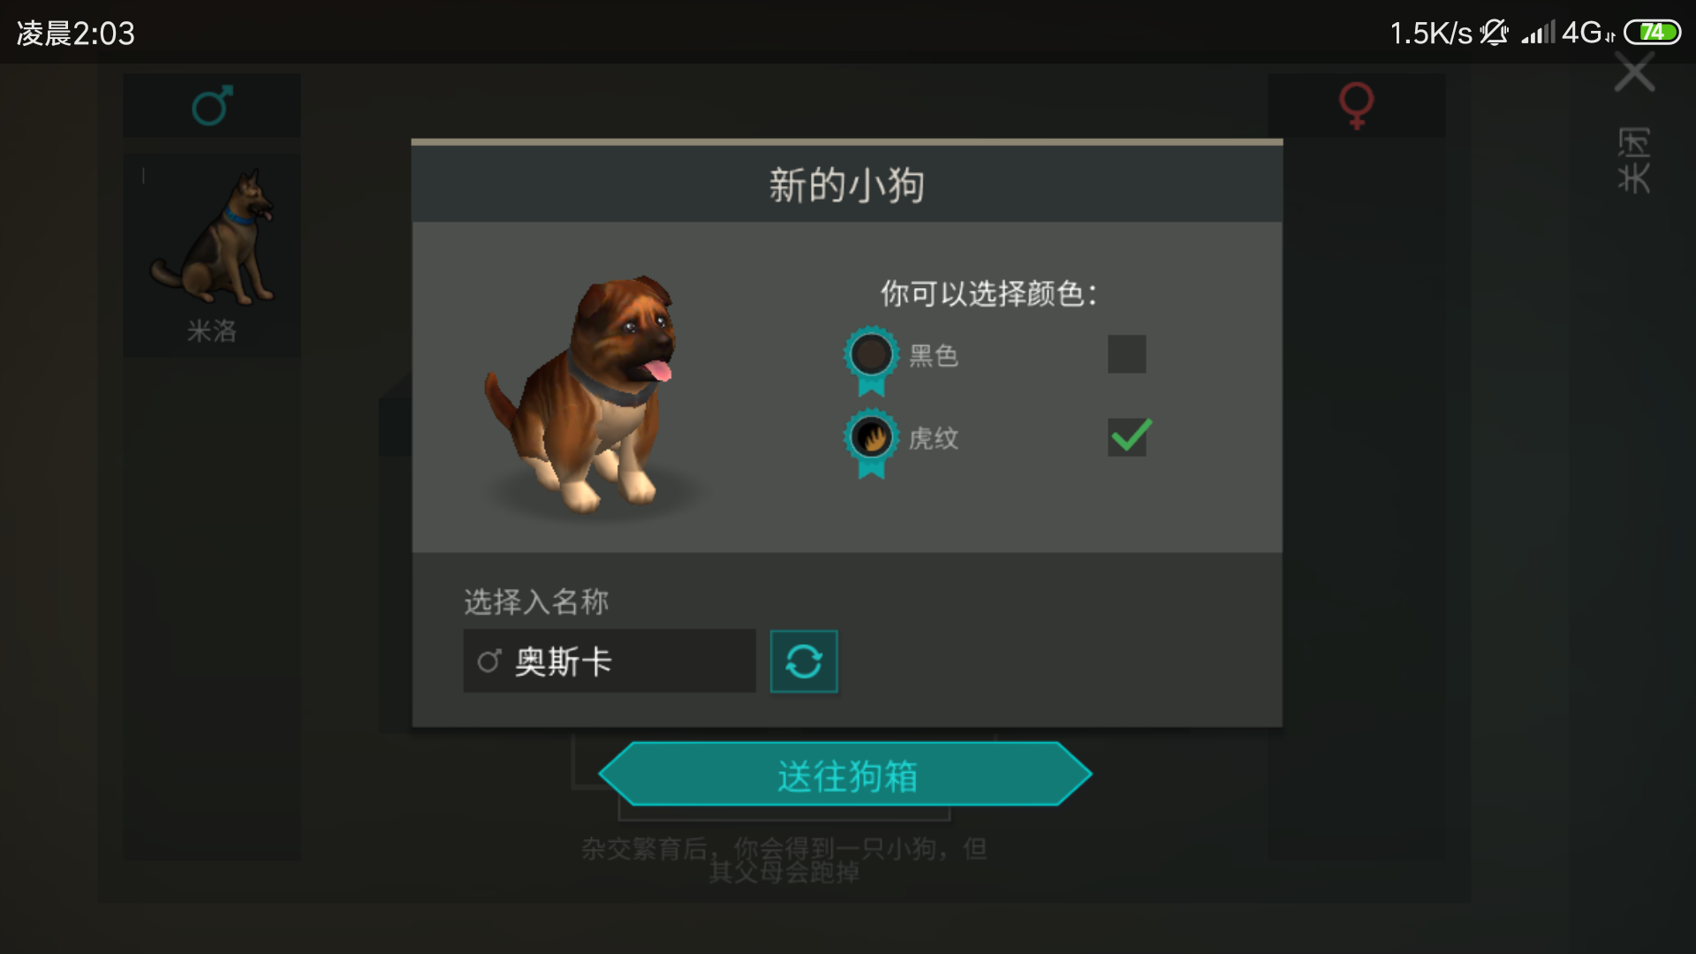Tap the muted notification bell icon
Screen dimensions: 1696x954
point(1494,33)
